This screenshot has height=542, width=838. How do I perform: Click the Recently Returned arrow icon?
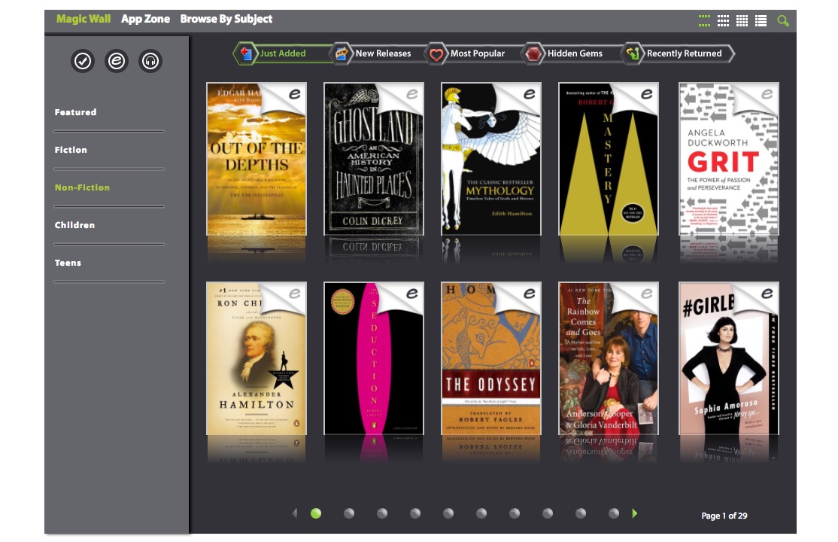[632, 53]
